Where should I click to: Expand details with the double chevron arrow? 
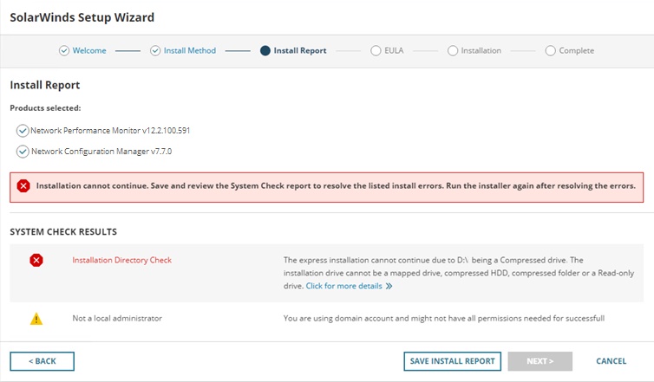(389, 286)
